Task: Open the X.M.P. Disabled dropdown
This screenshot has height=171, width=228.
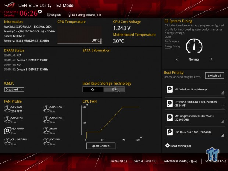Action: coord(14,89)
